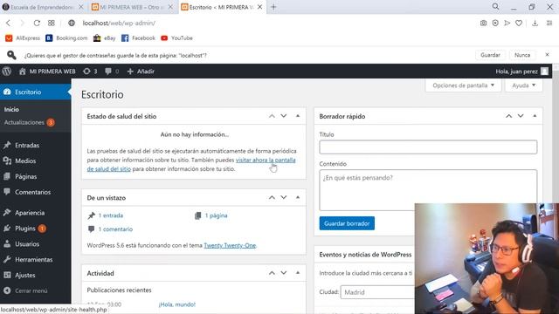Viewport: 559px width, 314px height.
Task: Move Estado de salud del sitio panel down
Action: [x=284, y=116]
